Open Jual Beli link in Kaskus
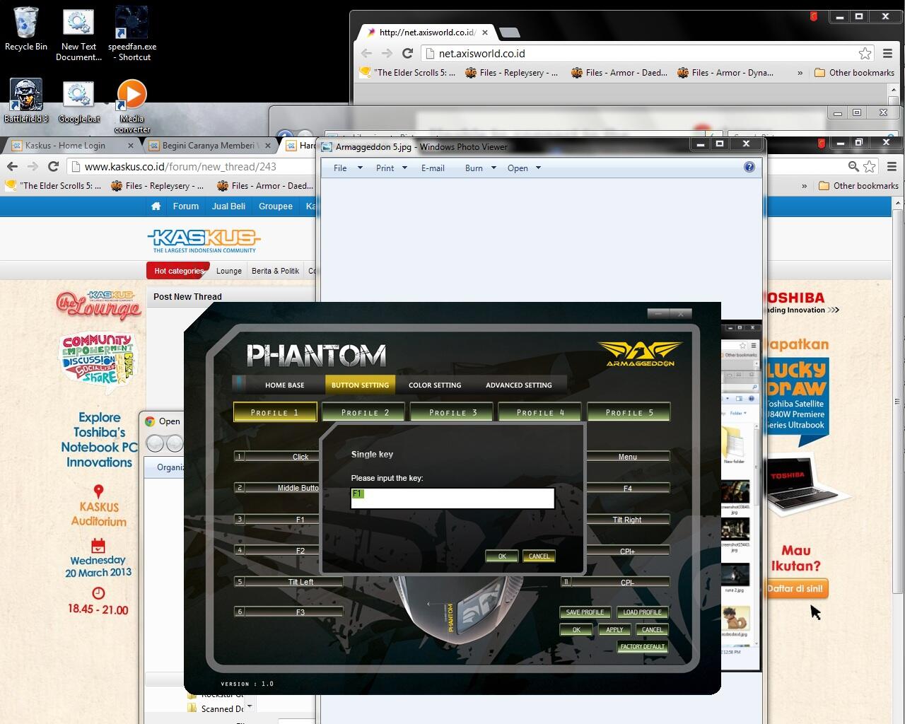The image size is (905, 724). click(229, 206)
